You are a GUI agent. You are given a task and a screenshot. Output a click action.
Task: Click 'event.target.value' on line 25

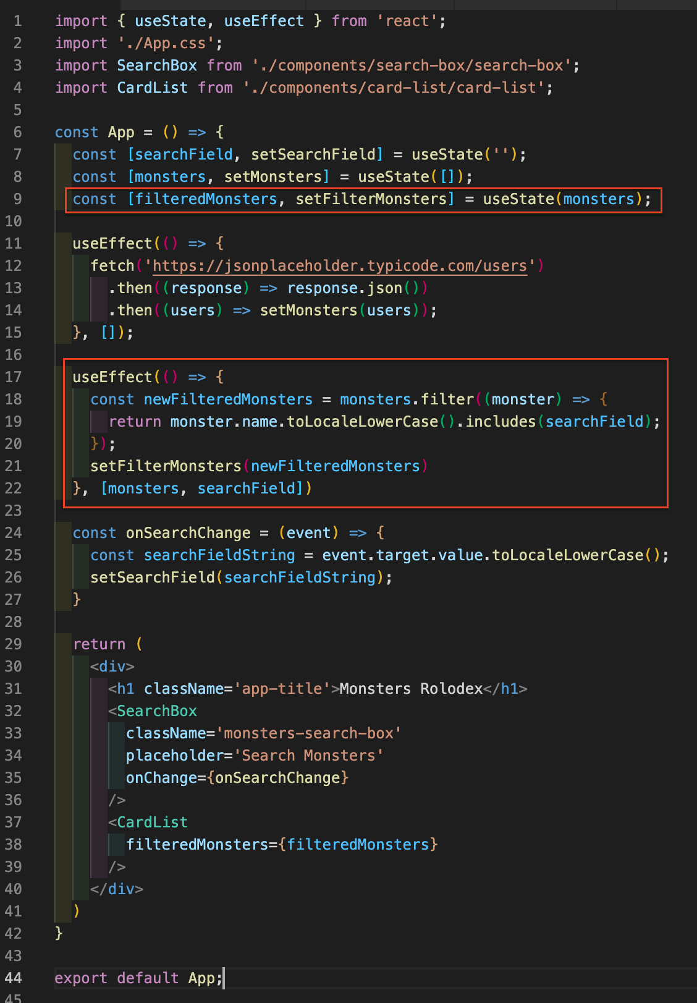coord(402,555)
